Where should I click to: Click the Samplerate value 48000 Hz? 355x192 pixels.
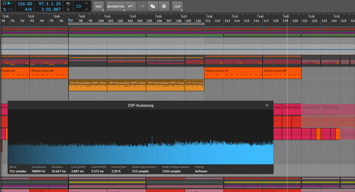39,171
